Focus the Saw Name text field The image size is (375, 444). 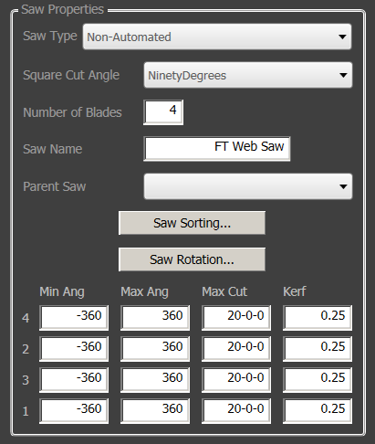[217, 149]
